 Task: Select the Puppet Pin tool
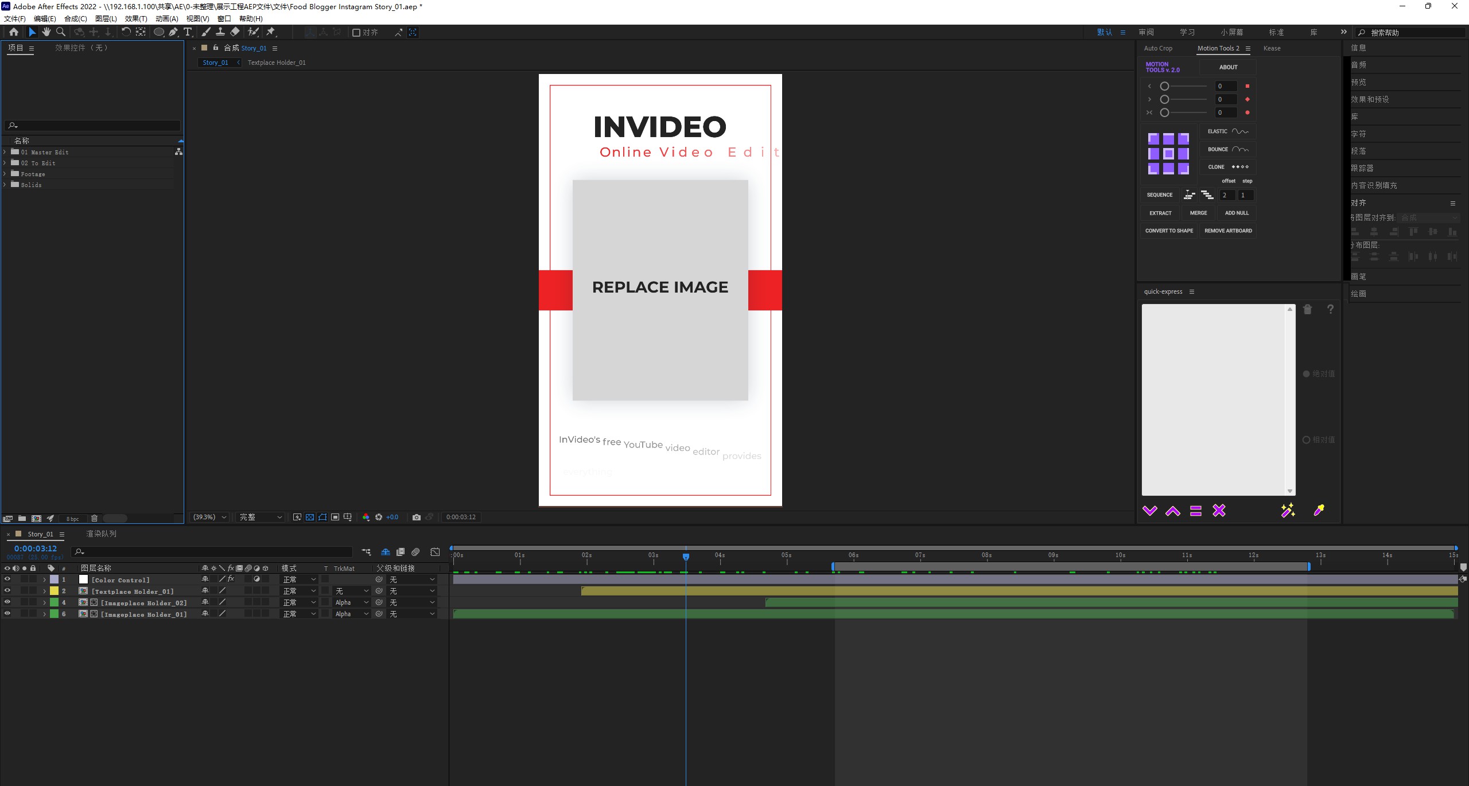coord(271,32)
